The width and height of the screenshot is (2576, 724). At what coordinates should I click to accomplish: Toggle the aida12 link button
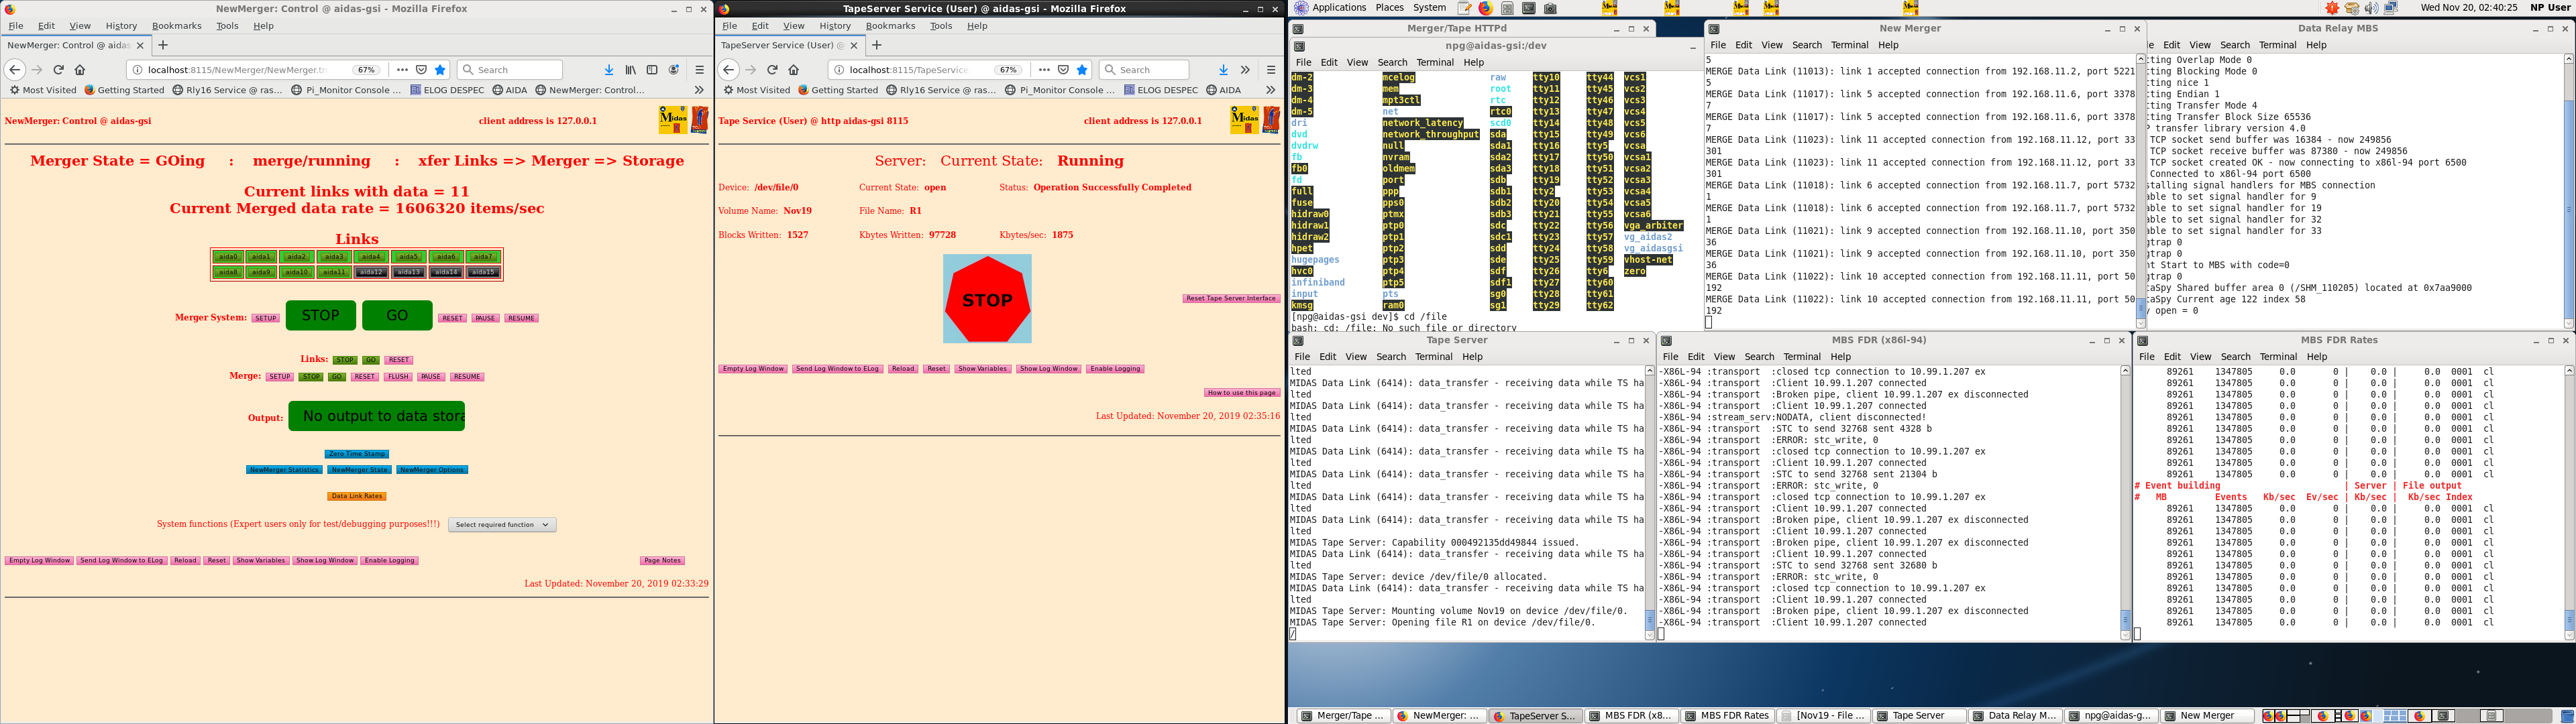coord(371,272)
